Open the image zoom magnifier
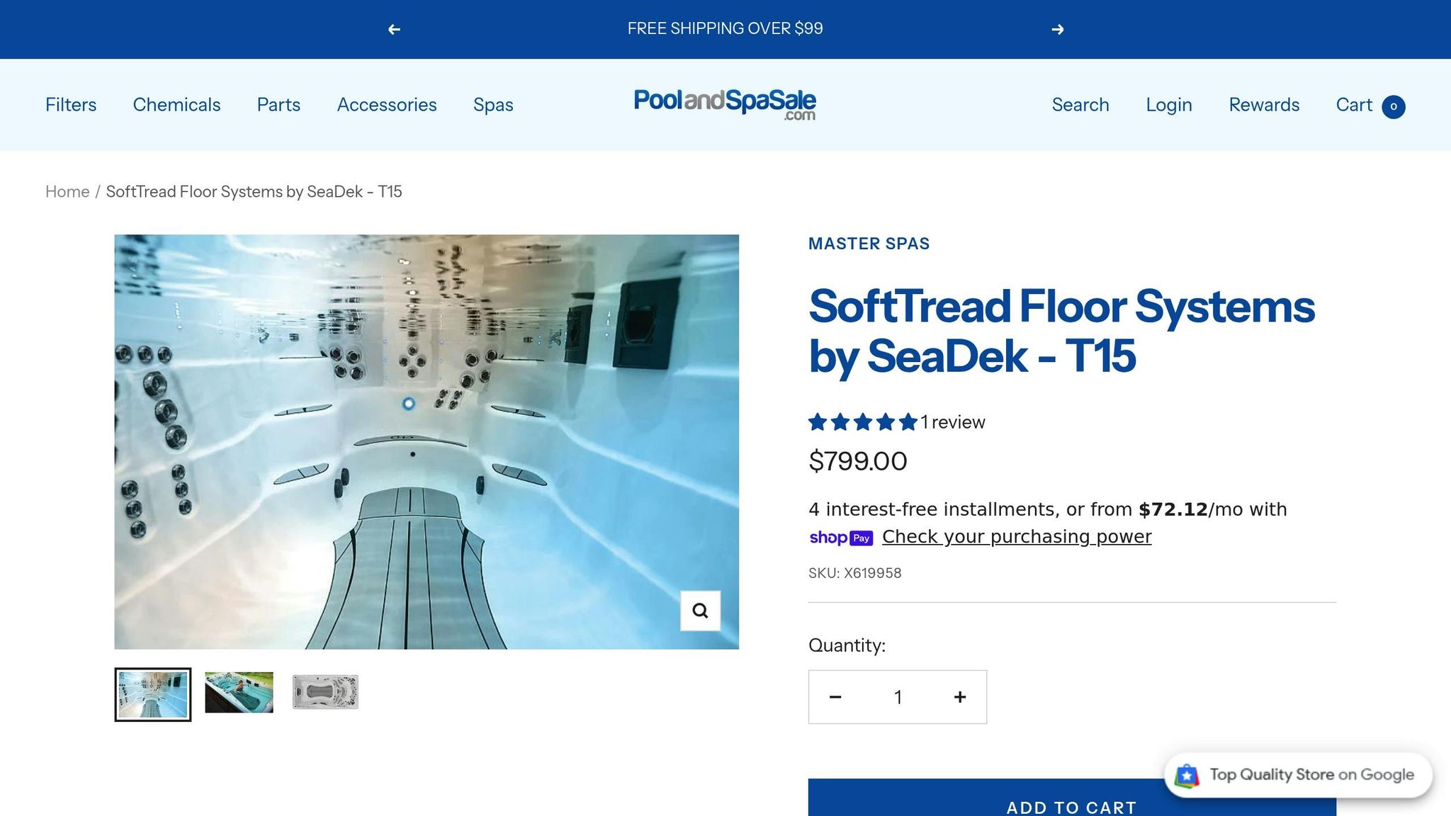 700,610
